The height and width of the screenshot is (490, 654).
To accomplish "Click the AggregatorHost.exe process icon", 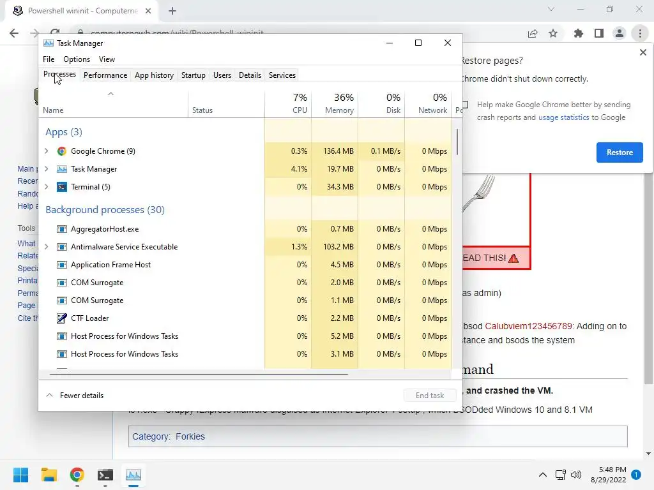I will point(62,229).
